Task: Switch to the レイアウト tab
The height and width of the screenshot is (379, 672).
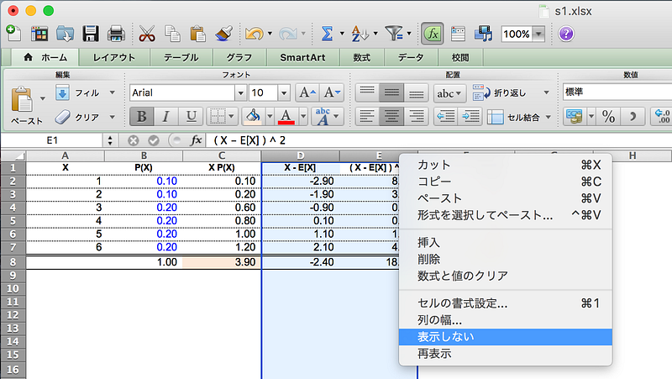Action: coord(114,57)
